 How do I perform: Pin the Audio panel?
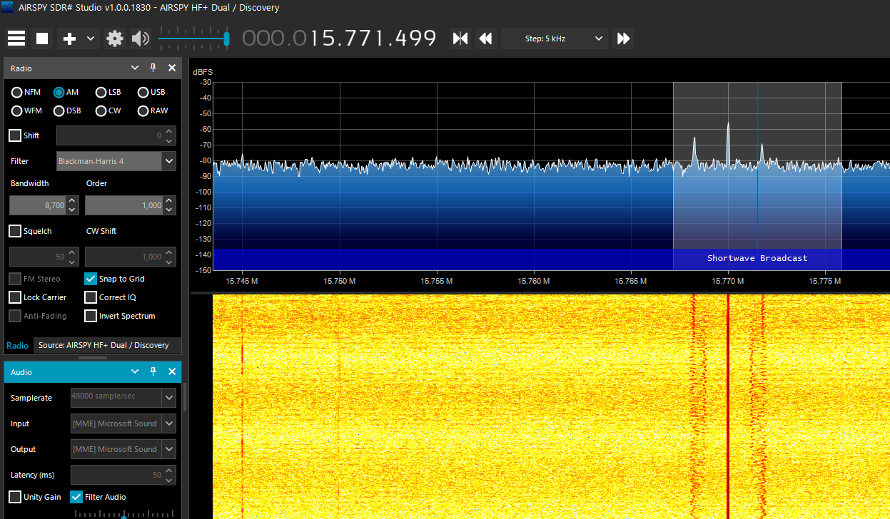(x=153, y=371)
